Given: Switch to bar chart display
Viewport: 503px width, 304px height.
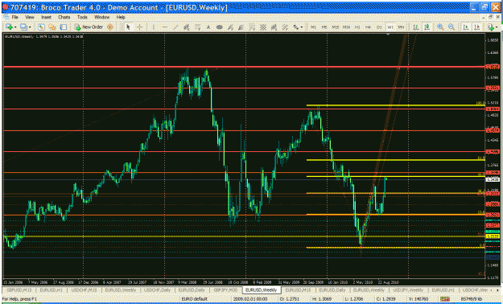Looking at the screenshot, I should click(416, 27).
